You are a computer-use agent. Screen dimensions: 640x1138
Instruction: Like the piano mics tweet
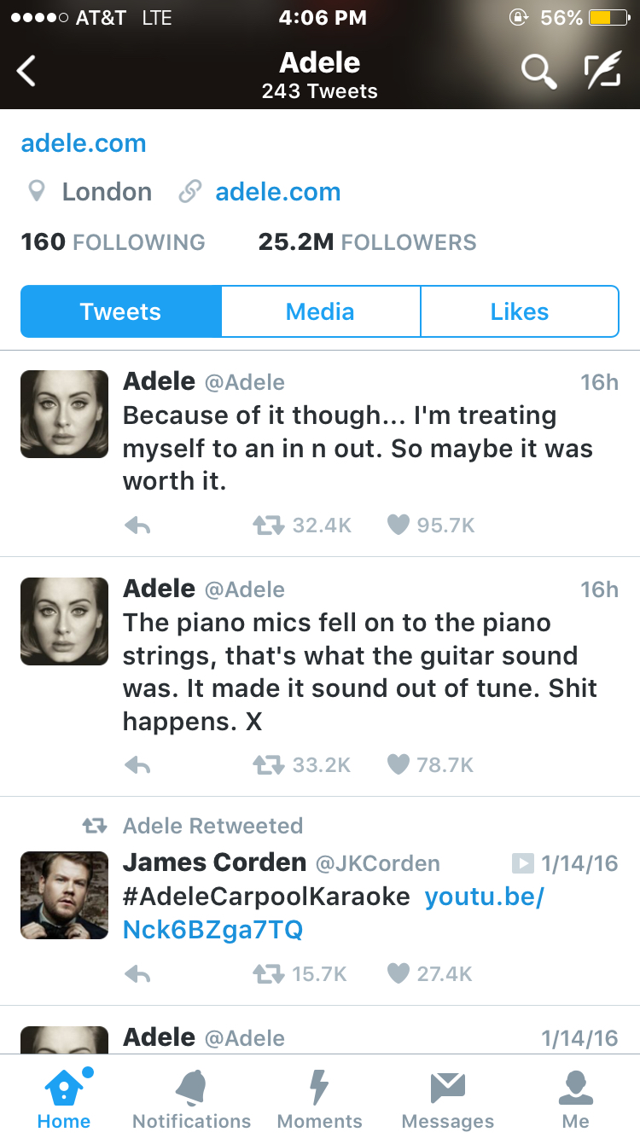click(399, 765)
